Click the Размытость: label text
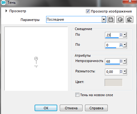 [85, 71]
